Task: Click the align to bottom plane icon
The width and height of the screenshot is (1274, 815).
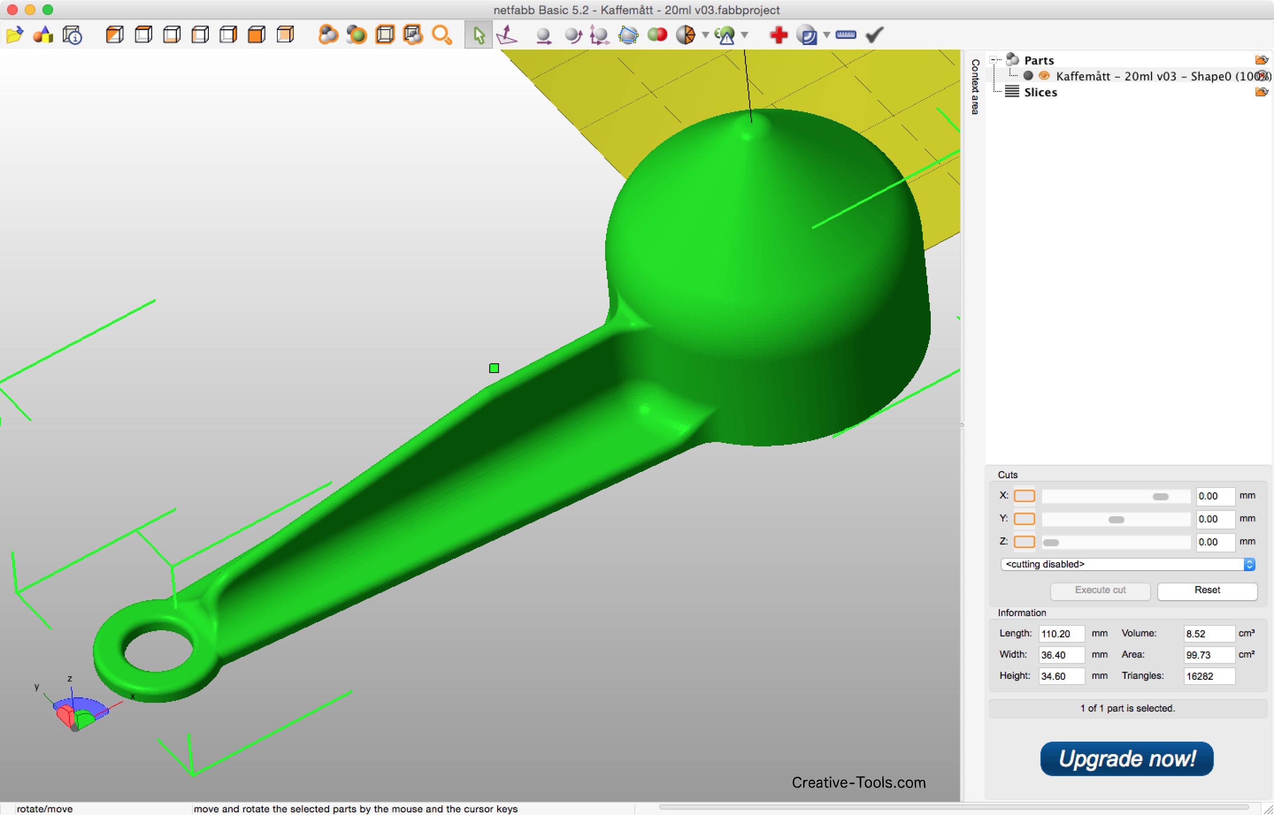Action: tap(507, 35)
